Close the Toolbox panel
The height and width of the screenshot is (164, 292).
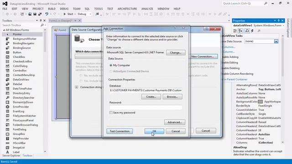(x=44, y=20)
